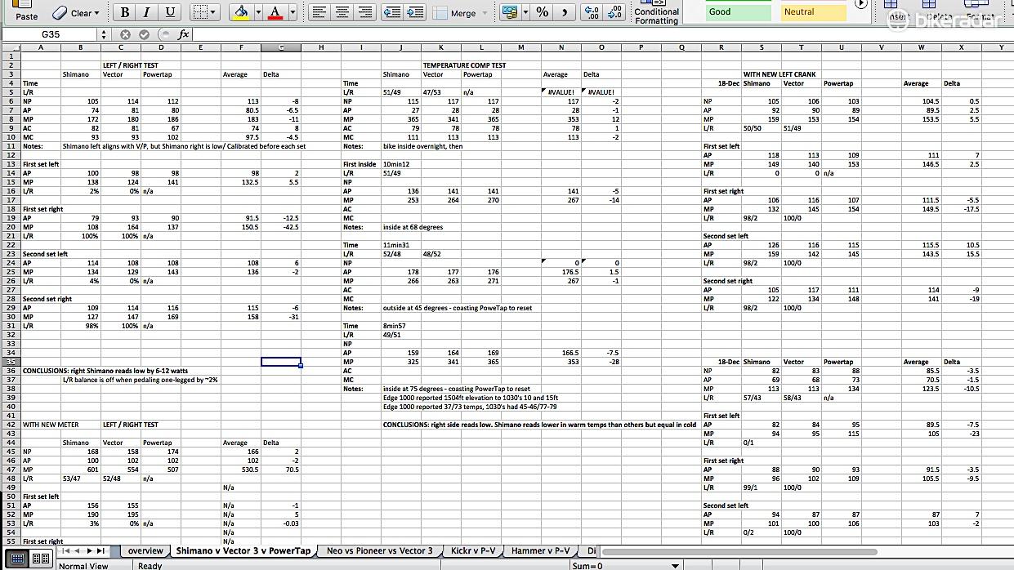Toggle italic formatting
This screenshot has height=570, width=1014.
tap(147, 12)
